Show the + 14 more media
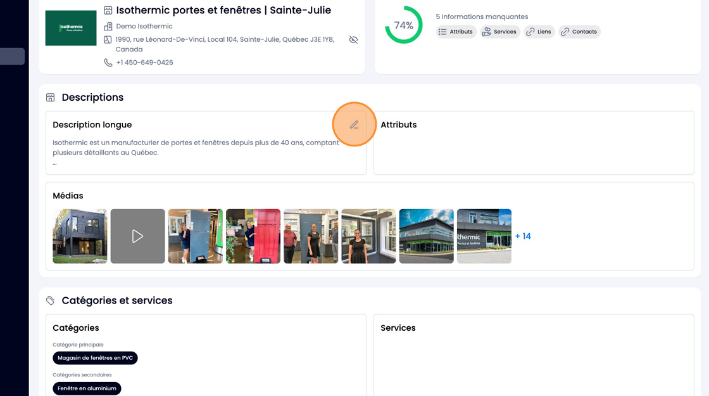Viewport: 709px width, 396px height. (x=523, y=236)
